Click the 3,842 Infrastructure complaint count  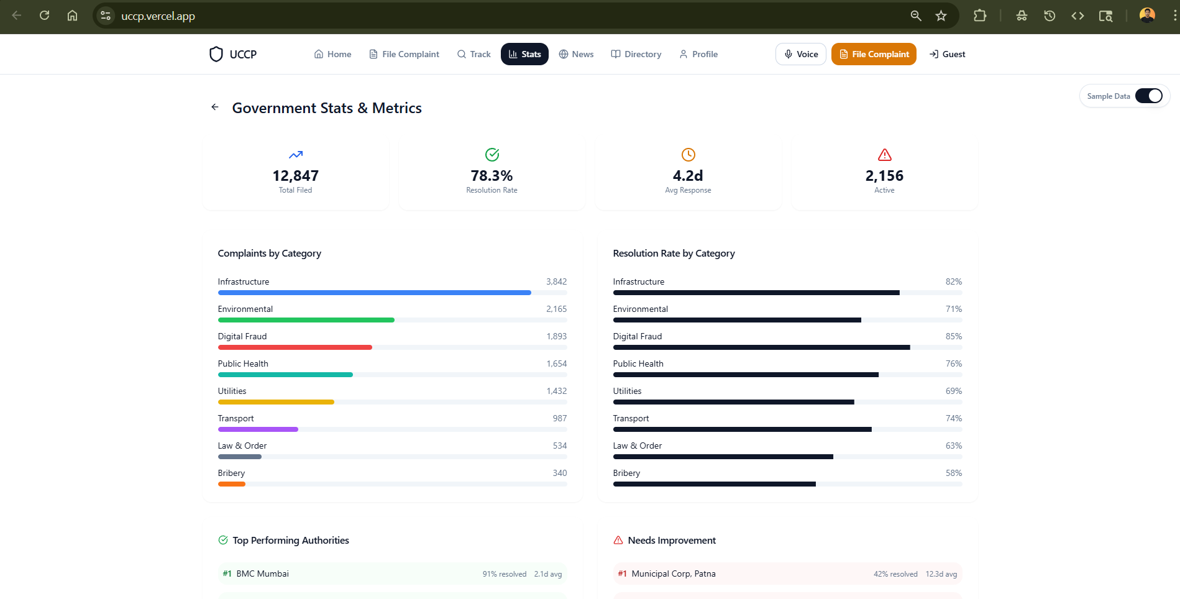[557, 281]
